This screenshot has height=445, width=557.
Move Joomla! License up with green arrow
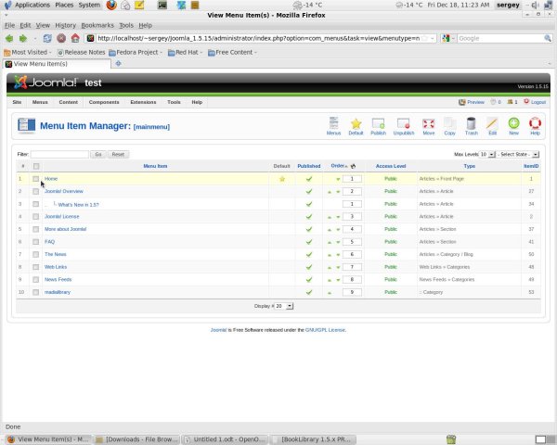point(330,217)
